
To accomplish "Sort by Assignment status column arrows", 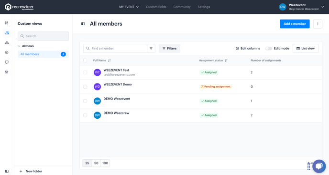I will (x=226, y=61).
